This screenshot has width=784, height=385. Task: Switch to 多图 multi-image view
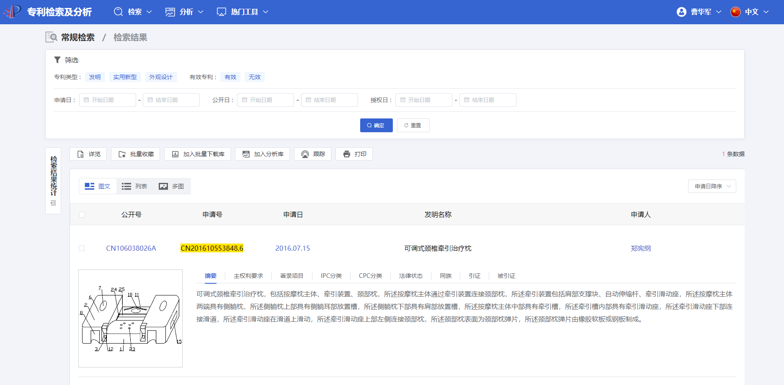(x=171, y=186)
